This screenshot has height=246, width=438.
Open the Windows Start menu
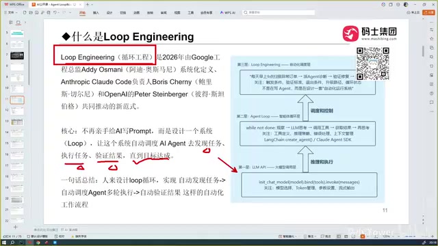click(x=4, y=243)
